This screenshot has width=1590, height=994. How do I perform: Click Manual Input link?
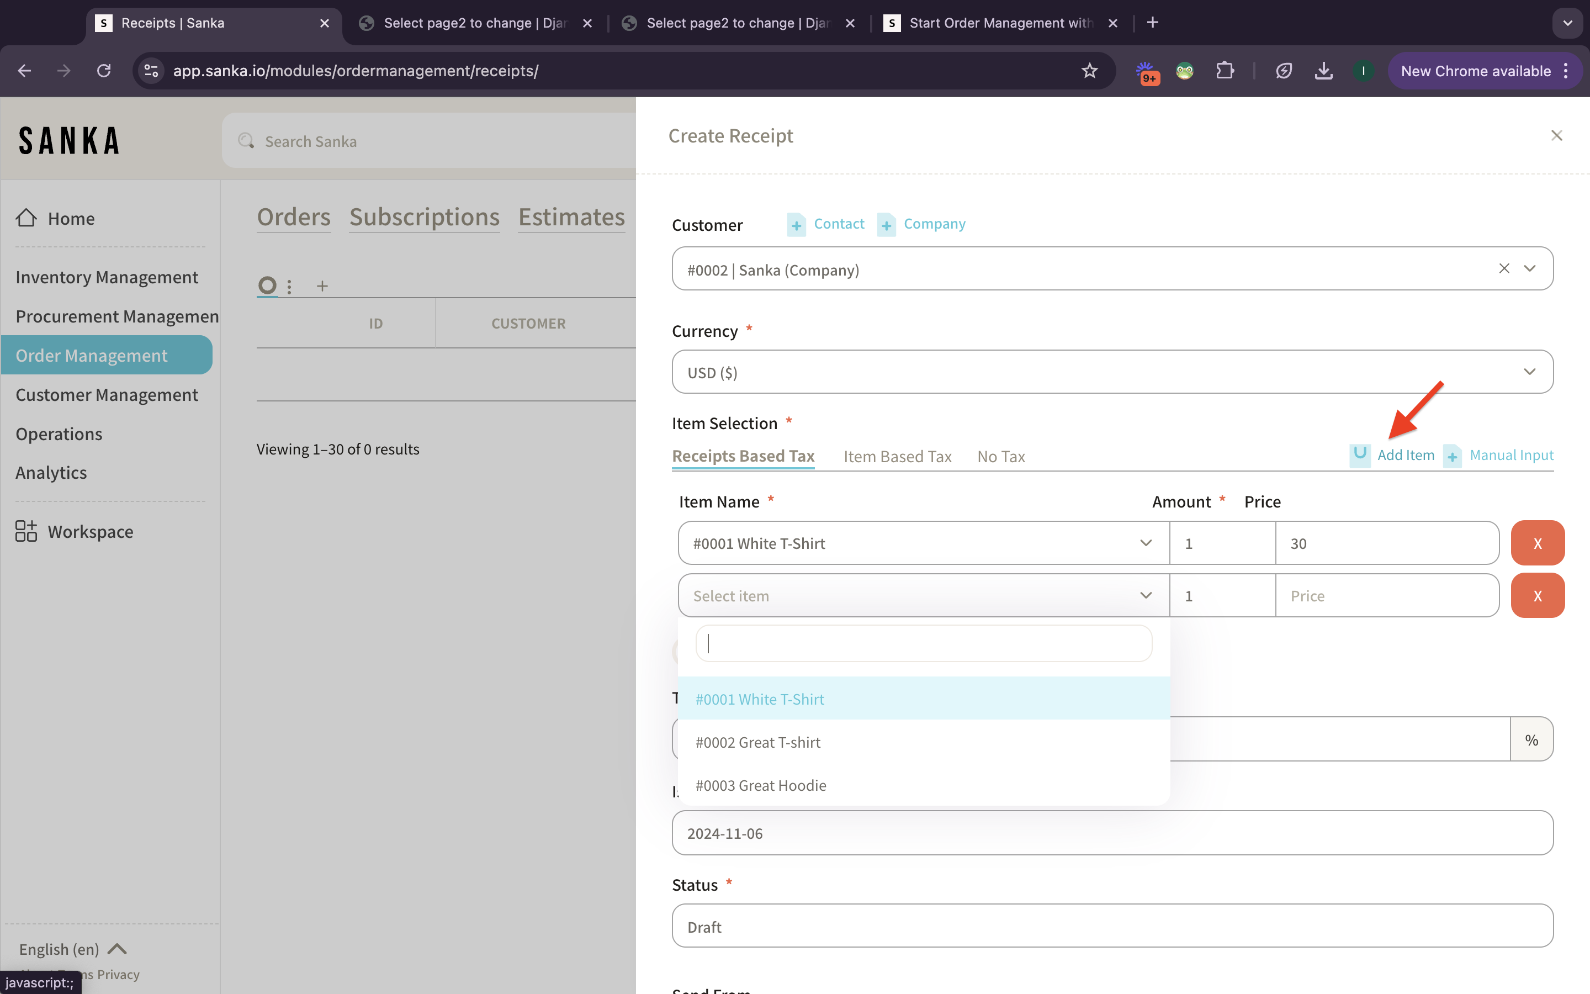click(1499, 455)
